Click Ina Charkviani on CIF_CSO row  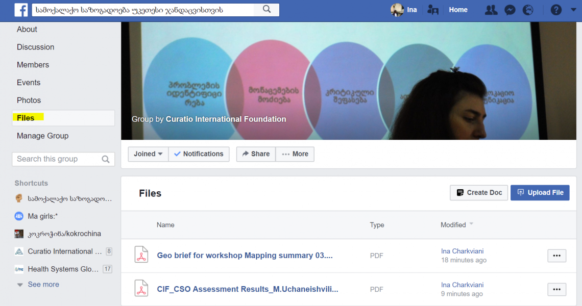click(x=462, y=285)
